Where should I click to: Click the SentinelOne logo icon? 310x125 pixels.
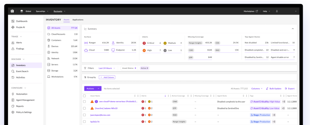pyautogui.click(x=12, y=11)
